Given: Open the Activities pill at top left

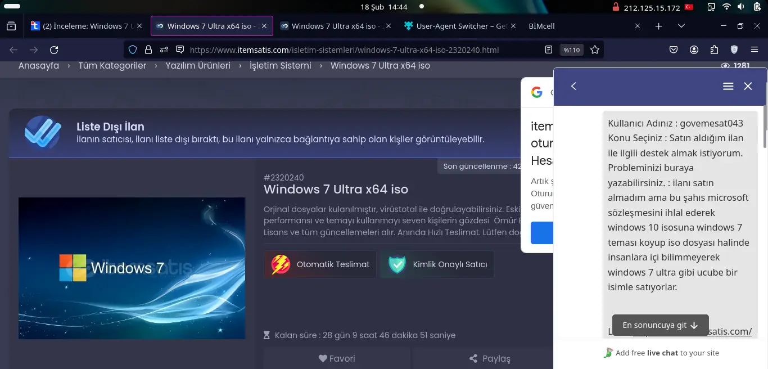Looking at the screenshot, I should point(12,7).
